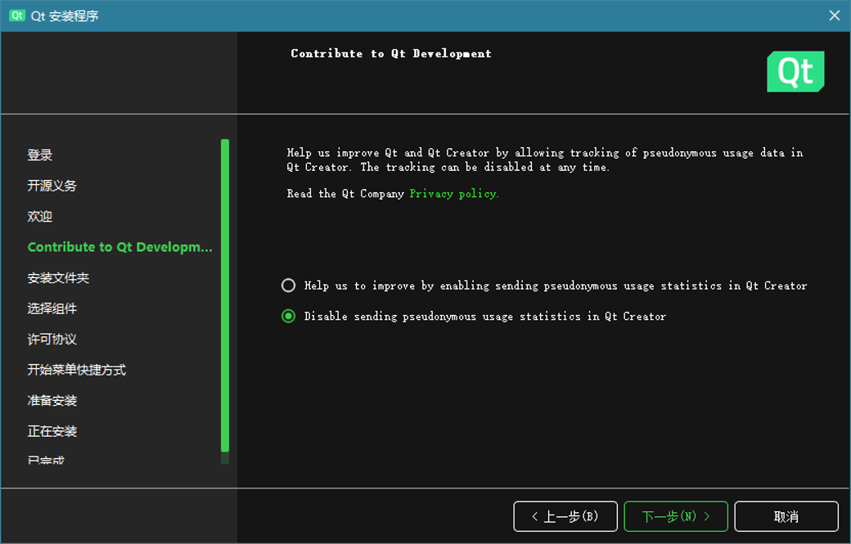Image resolution: width=851 pixels, height=544 pixels.
Task: Select Disable sending pseudonymous usage statistics option
Action: point(473,316)
